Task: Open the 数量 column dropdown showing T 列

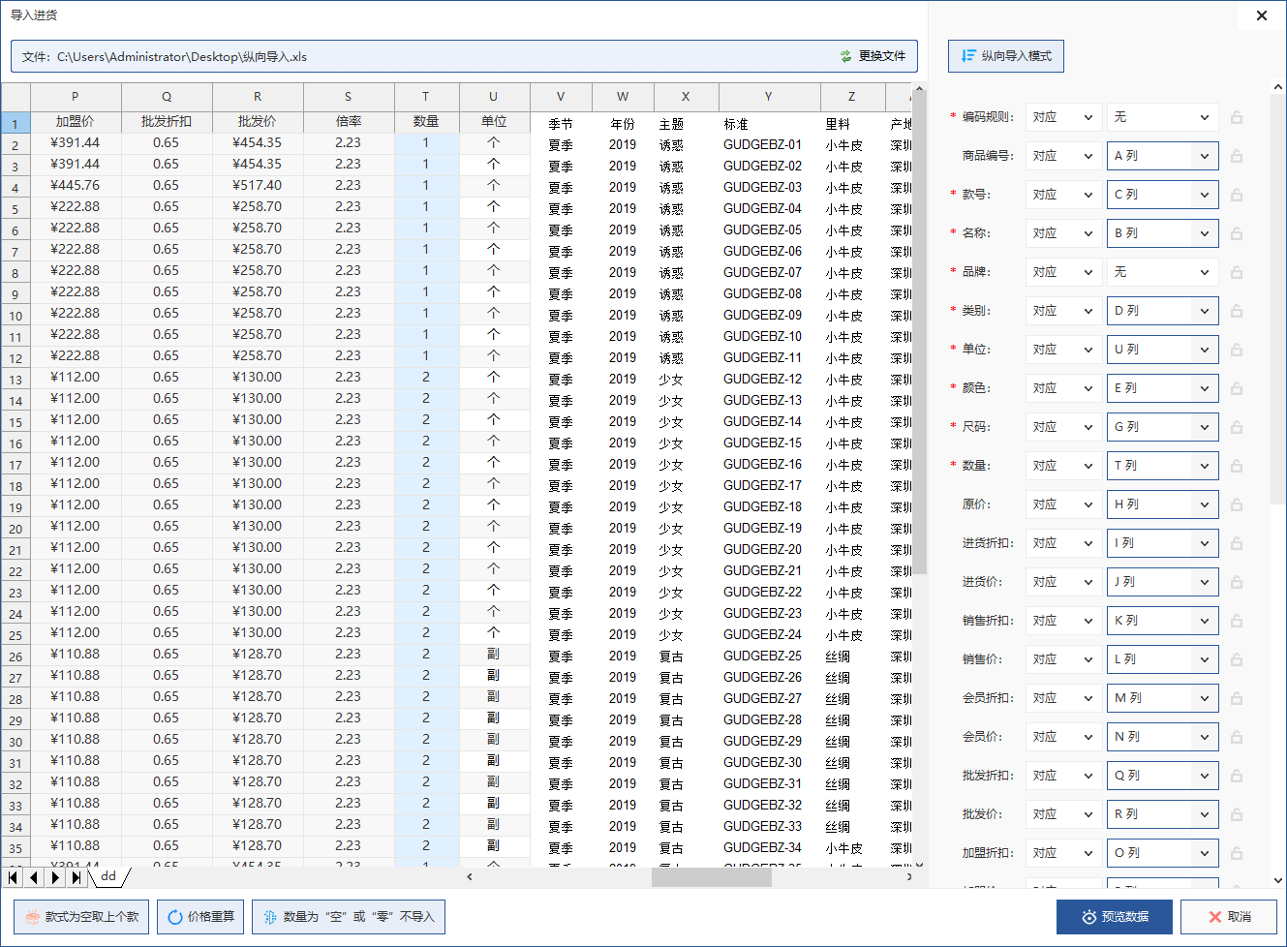Action: (1162, 466)
